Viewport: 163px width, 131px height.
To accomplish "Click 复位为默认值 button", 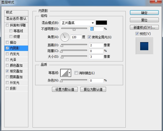I will click(x=93, y=89).
